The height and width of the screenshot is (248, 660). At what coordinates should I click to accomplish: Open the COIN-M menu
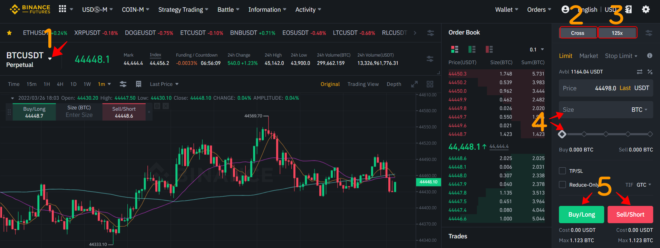[x=135, y=10]
